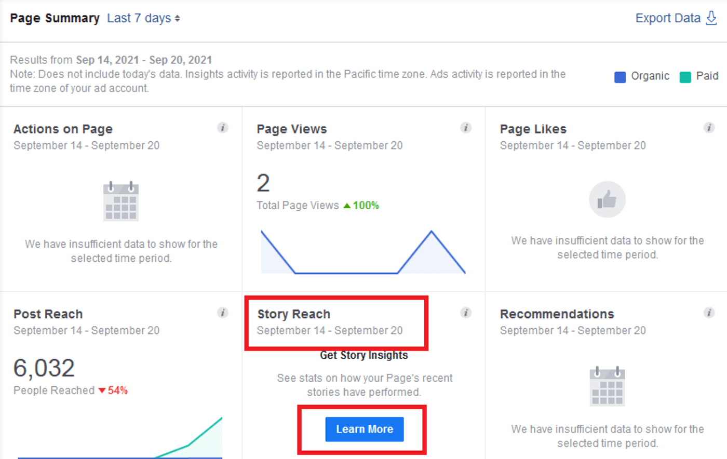Viewport: 727px width, 459px height.
Task: Click the Export Data link
Action: pyautogui.click(x=668, y=18)
